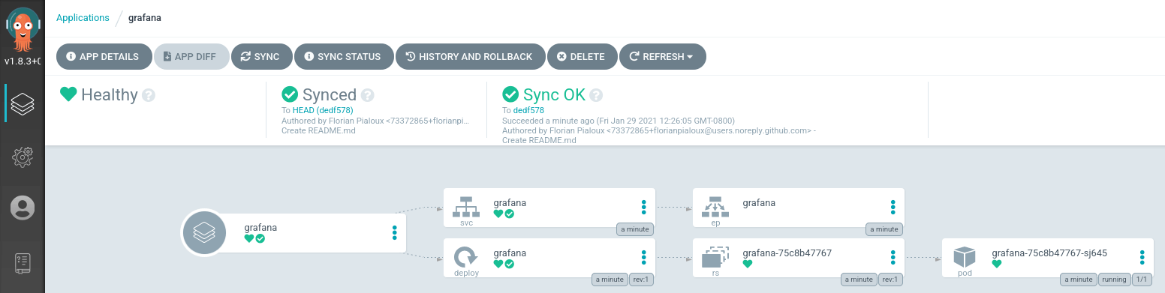Screen dimensions: 1165x293
Task: Click the App Diff button
Action: tap(191, 56)
